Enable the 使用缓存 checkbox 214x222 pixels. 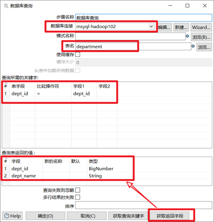tap(78, 55)
